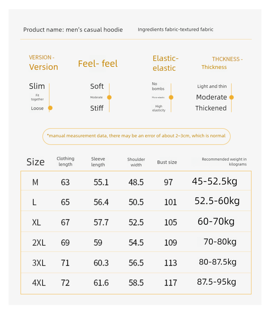Click the "Stiff" feel label
The height and width of the screenshot is (318, 271).
pyautogui.click(x=97, y=108)
